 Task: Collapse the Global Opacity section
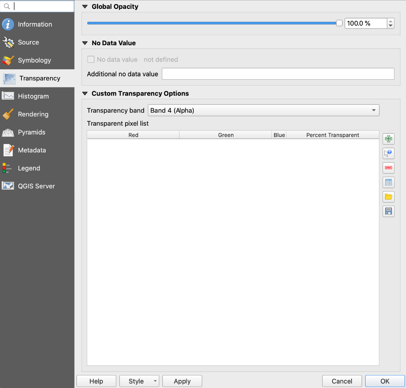tap(85, 6)
